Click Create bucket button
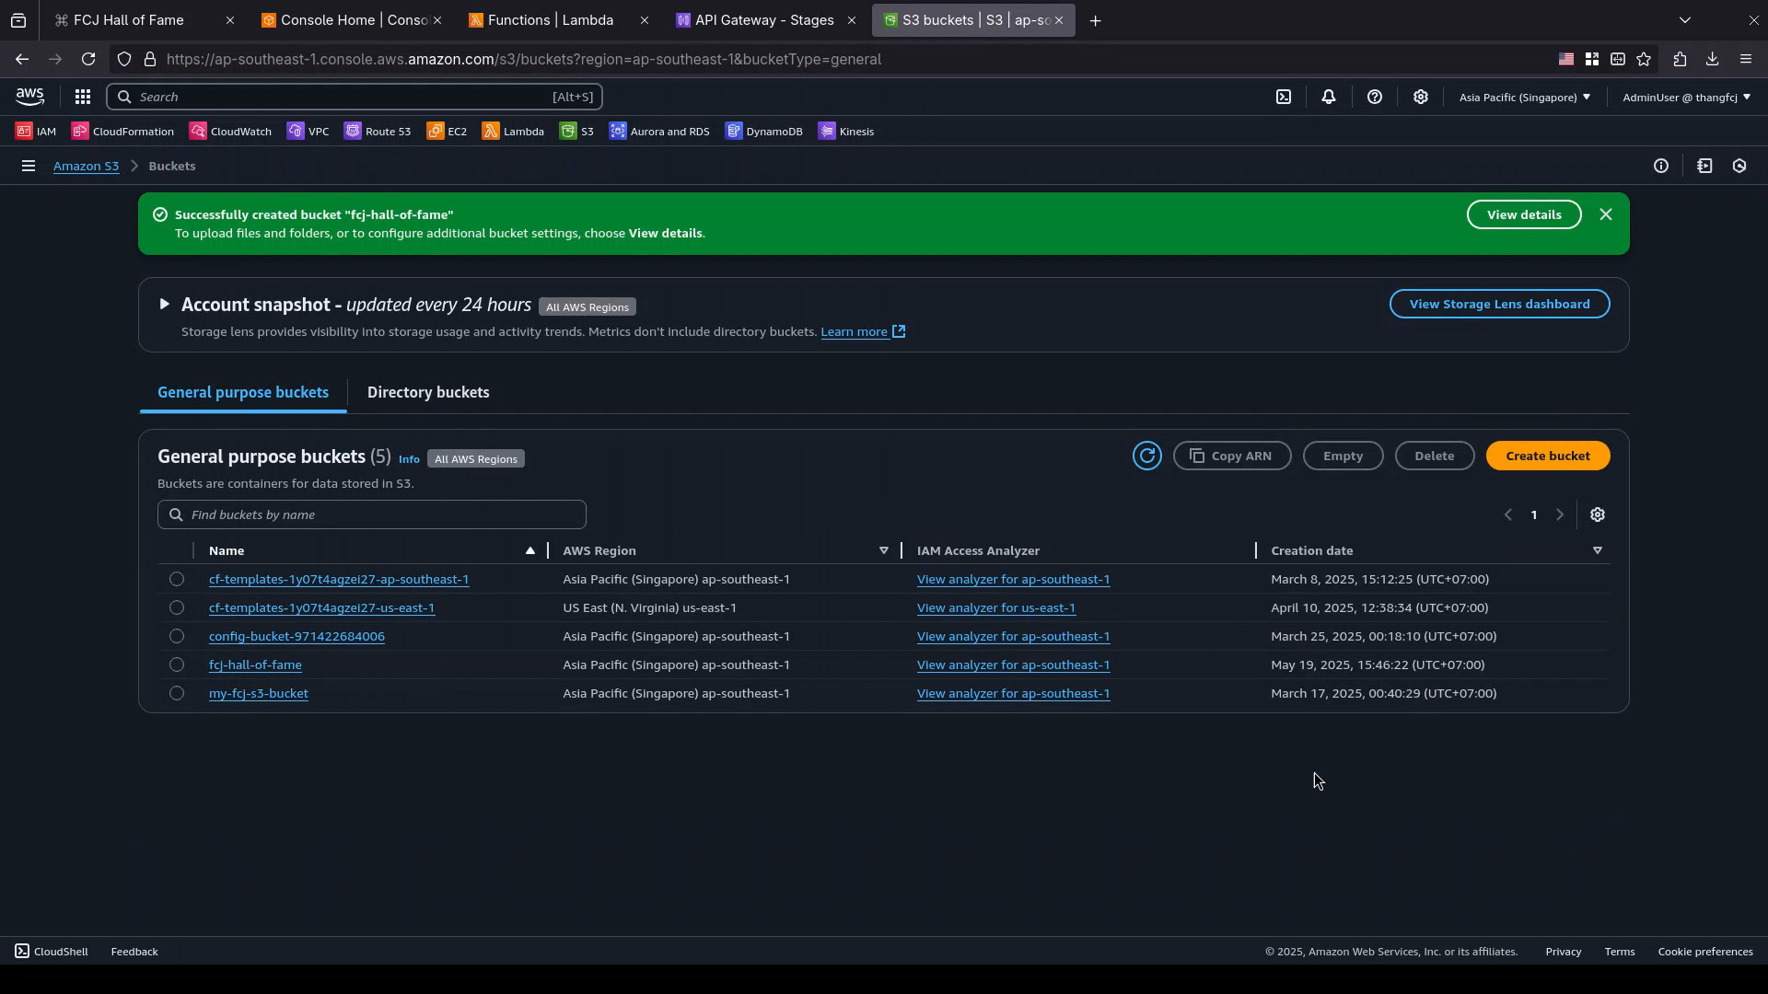This screenshot has width=1768, height=994. coord(1548,456)
